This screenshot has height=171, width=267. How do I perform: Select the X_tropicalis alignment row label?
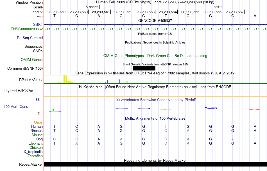(33, 152)
